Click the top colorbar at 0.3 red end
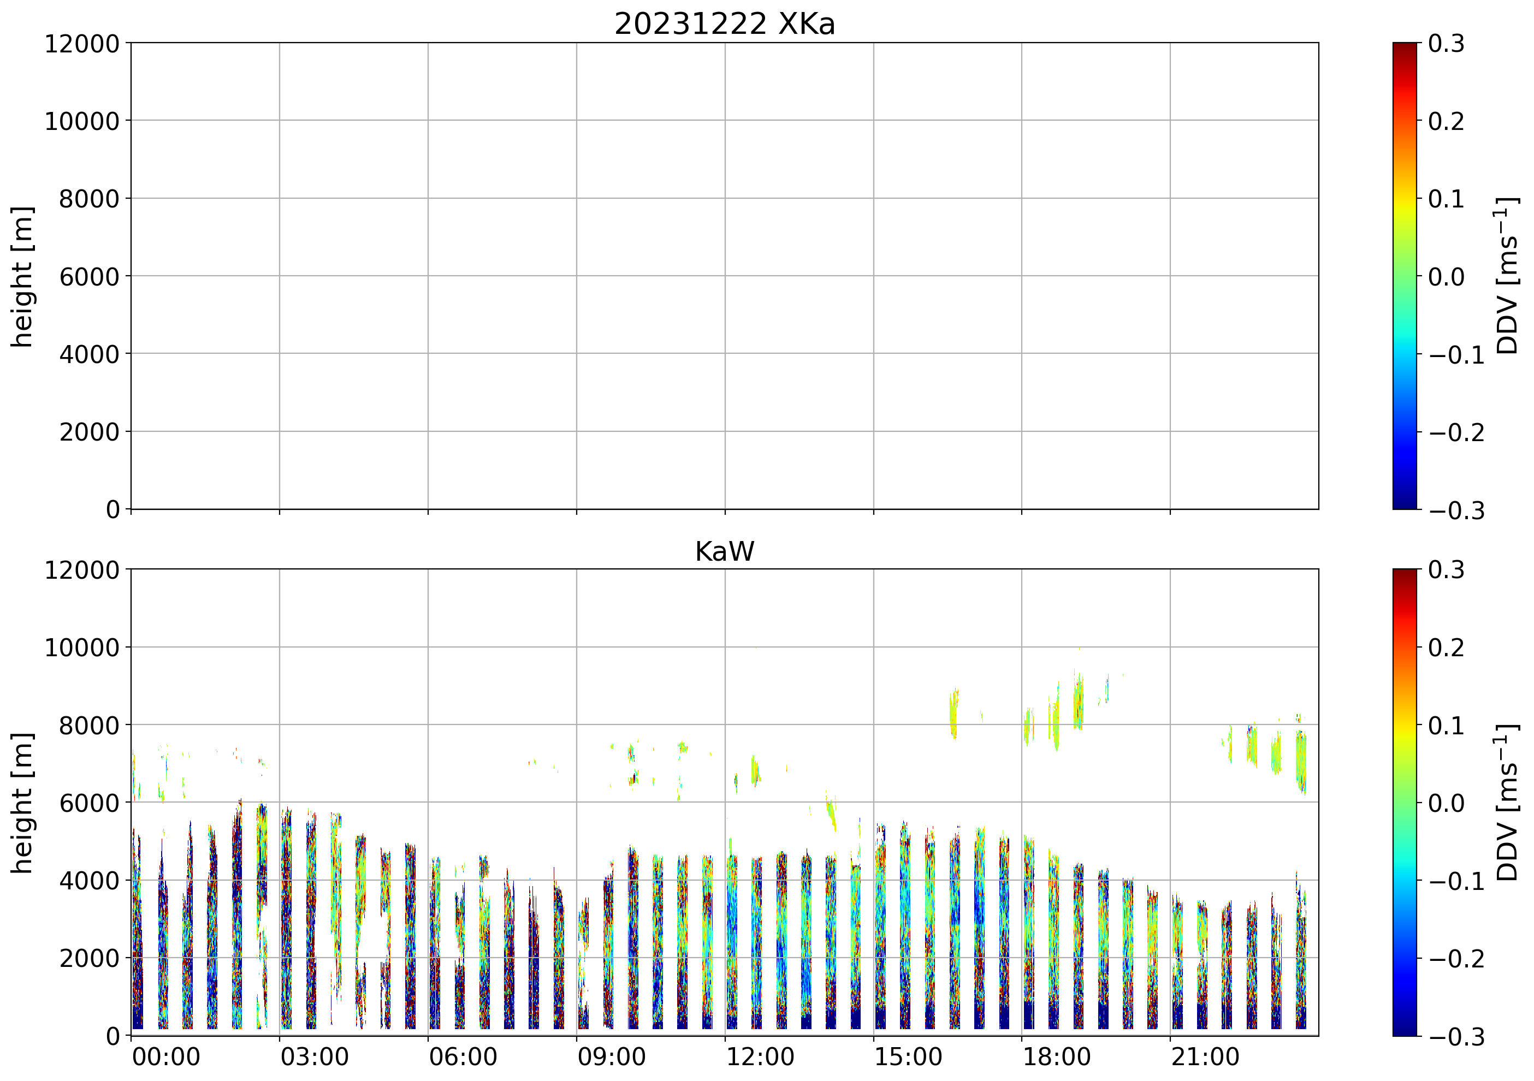Image resolution: width=1534 pixels, height=1081 pixels. 1405,48
